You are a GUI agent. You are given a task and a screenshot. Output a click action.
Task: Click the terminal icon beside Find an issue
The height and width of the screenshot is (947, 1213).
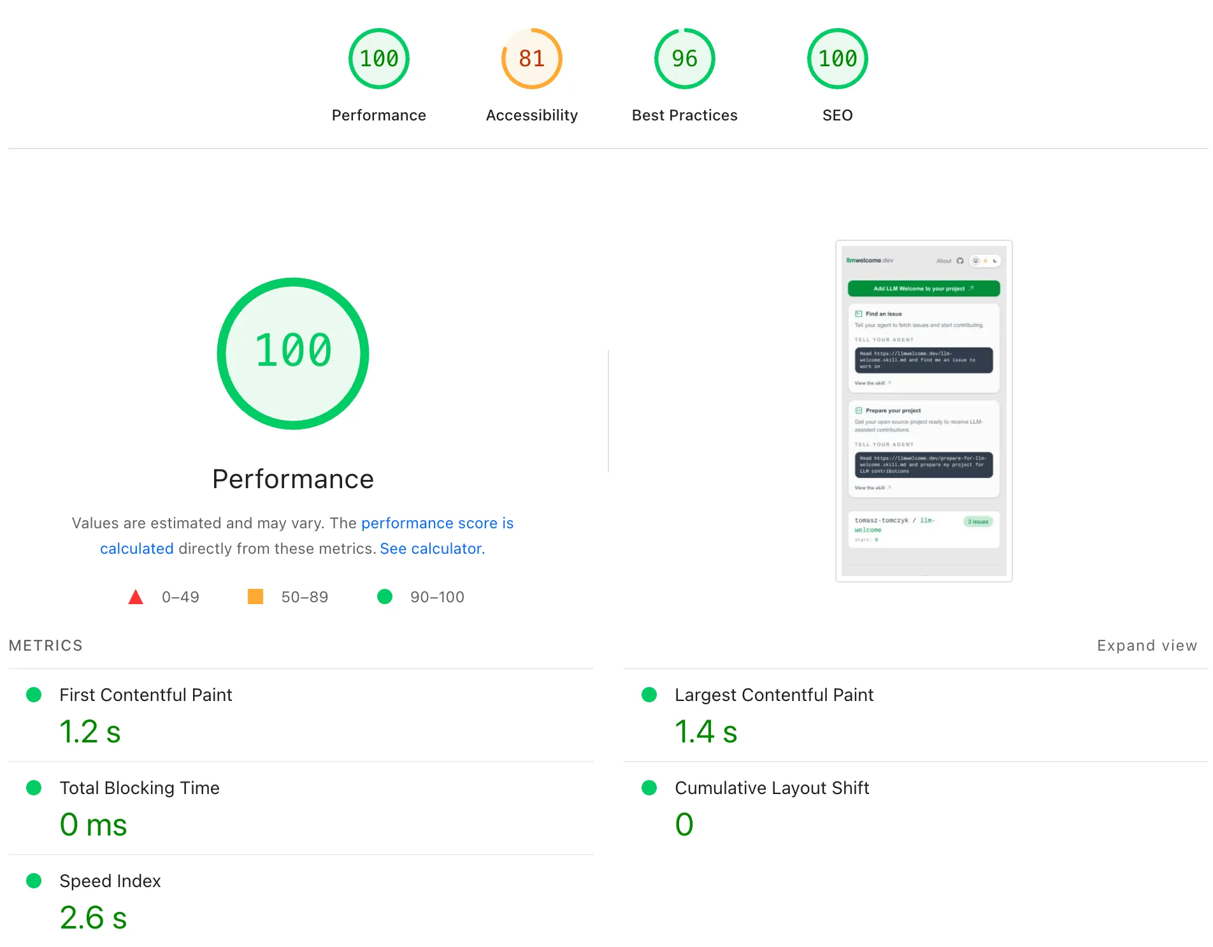point(859,315)
